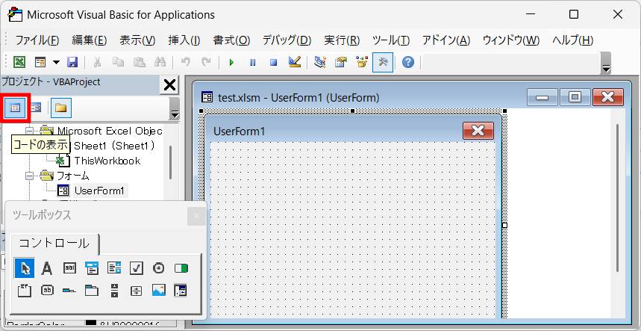The height and width of the screenshot is (331, 641).
Task: Click the Paste clipboard icon
Action: click(140, 62)
